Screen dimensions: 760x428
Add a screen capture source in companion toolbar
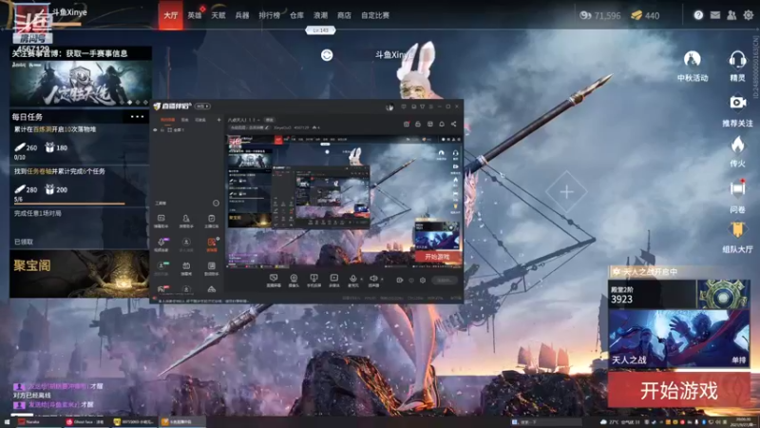274,280
